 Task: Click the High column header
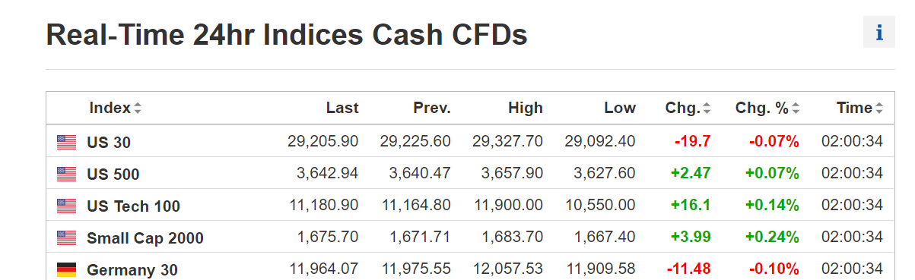tap(526, 108)
